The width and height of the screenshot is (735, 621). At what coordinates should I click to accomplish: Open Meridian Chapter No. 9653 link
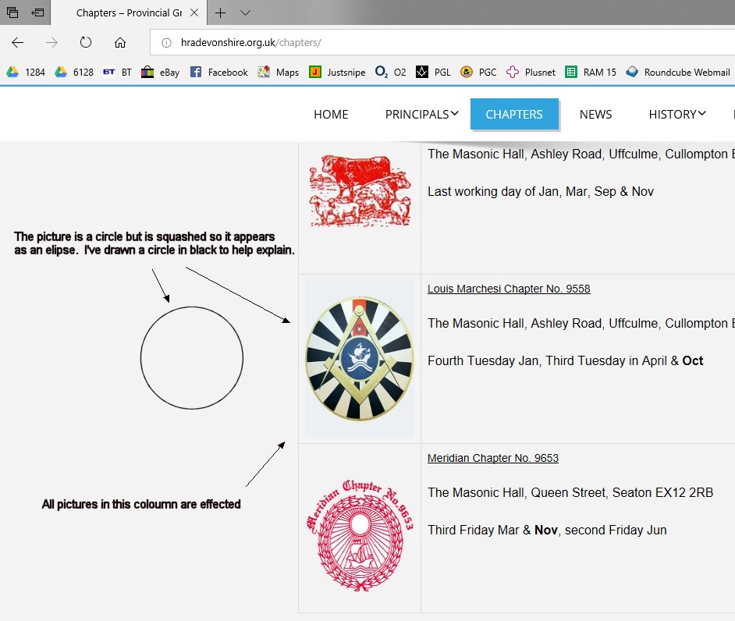[x=492, y=458]
